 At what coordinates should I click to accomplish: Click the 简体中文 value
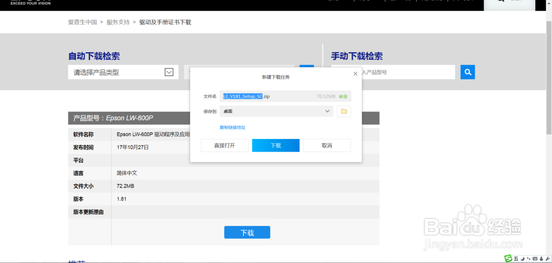(x=127, y=173)
